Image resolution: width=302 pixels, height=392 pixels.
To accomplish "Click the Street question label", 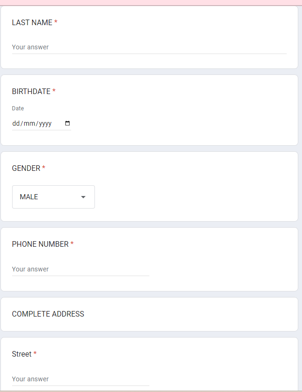I will [21, 354].
